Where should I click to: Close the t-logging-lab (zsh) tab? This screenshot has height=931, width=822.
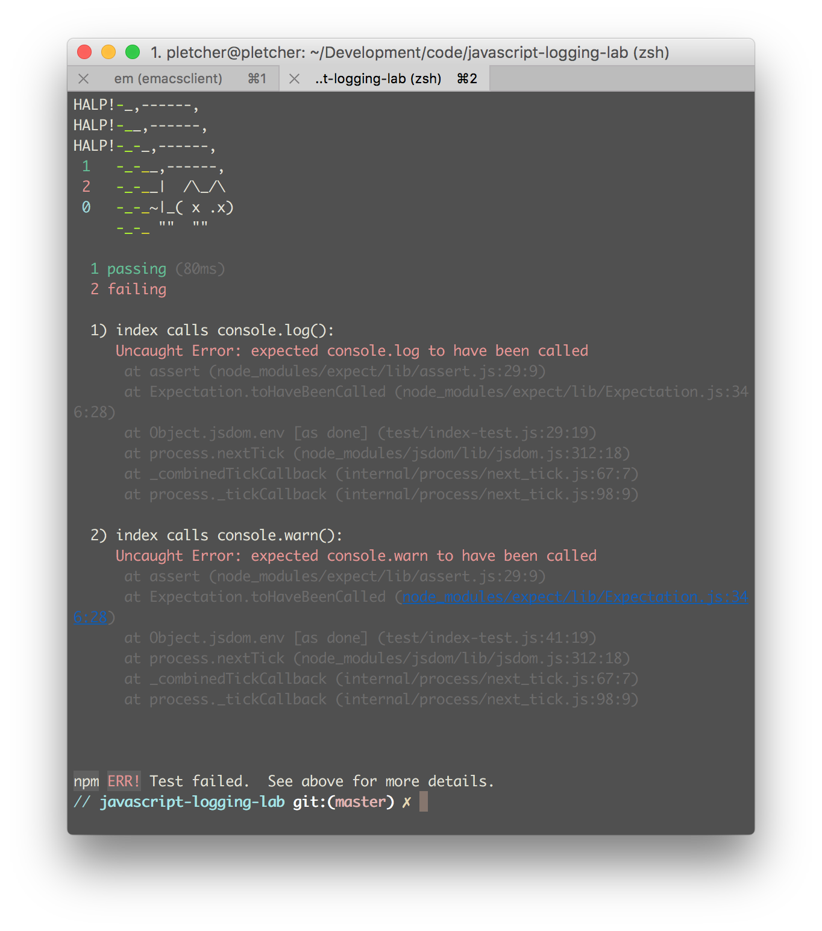click(294, 79)
